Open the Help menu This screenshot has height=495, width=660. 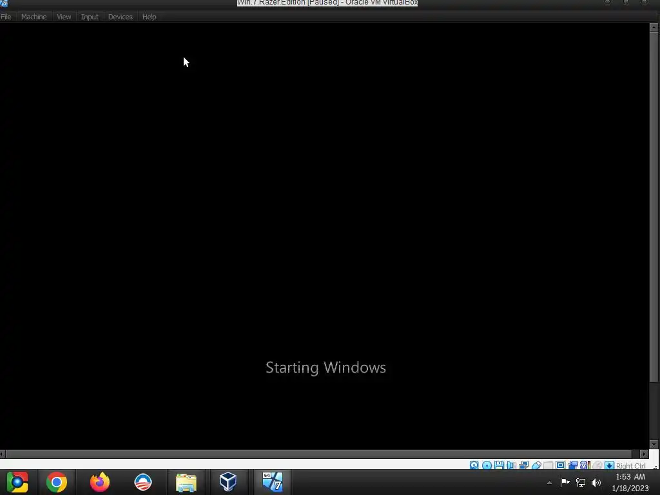(x=150, y=17)
